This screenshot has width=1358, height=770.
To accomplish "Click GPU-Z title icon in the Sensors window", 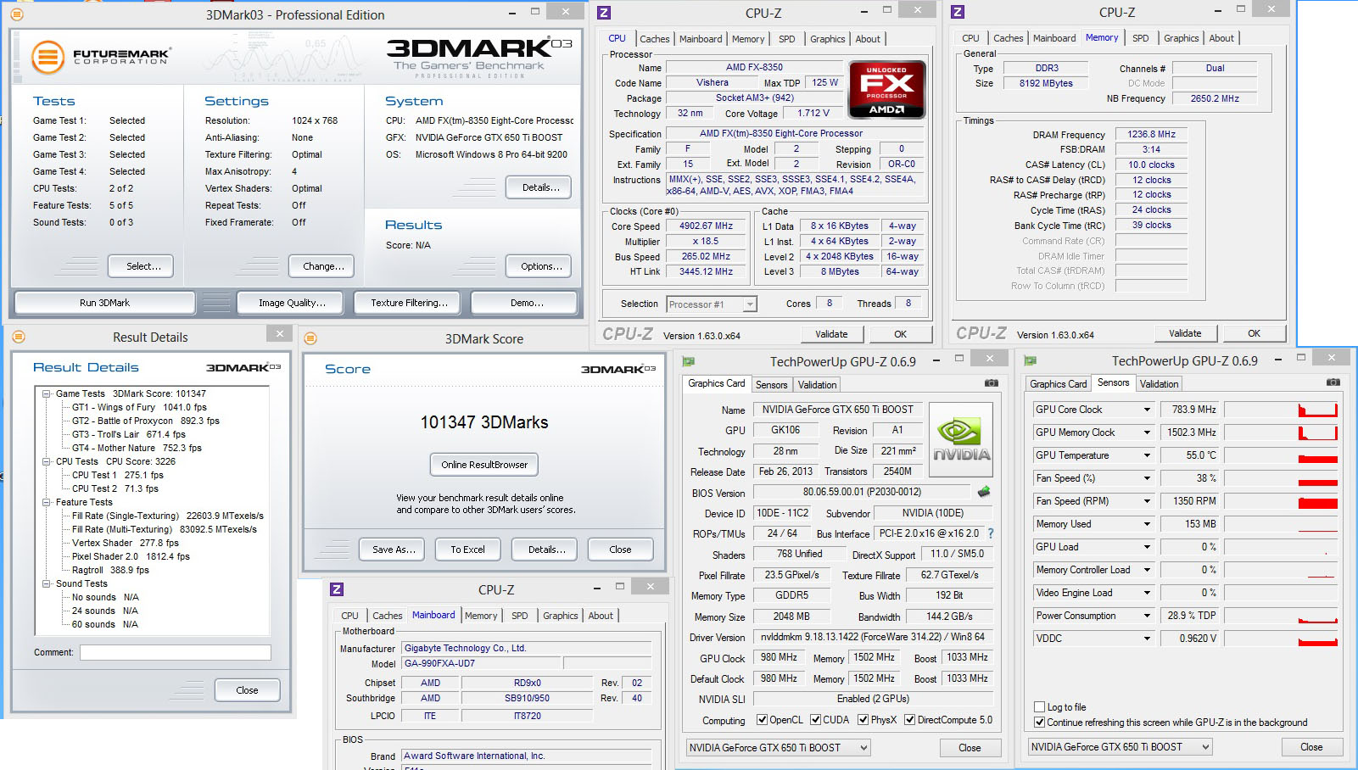I will [1031, 360].
